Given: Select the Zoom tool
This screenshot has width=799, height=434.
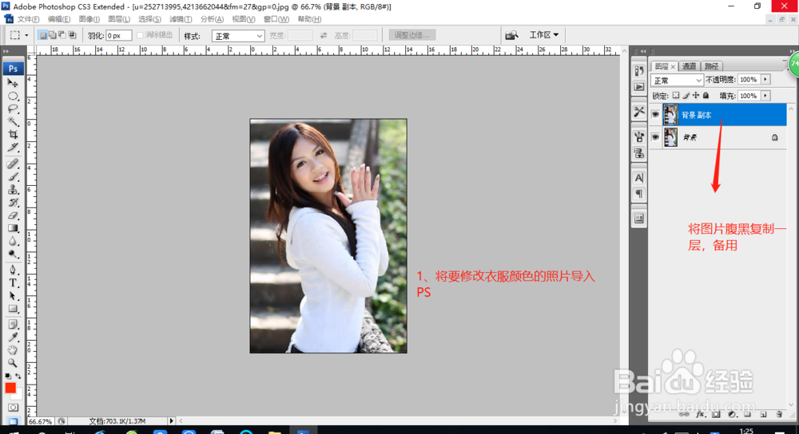Looking at the screenshot, I should [x=13, y=363].
